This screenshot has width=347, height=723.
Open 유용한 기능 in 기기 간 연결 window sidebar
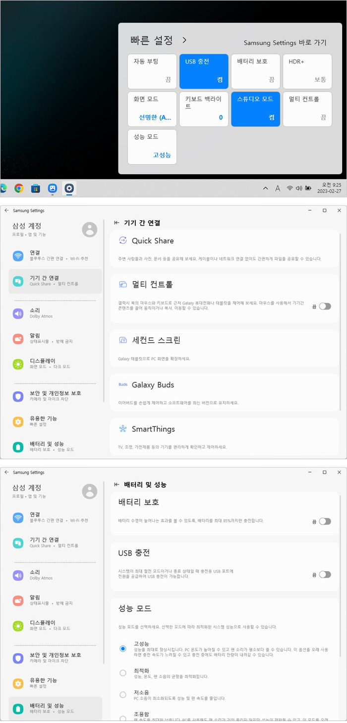[55, 421]
